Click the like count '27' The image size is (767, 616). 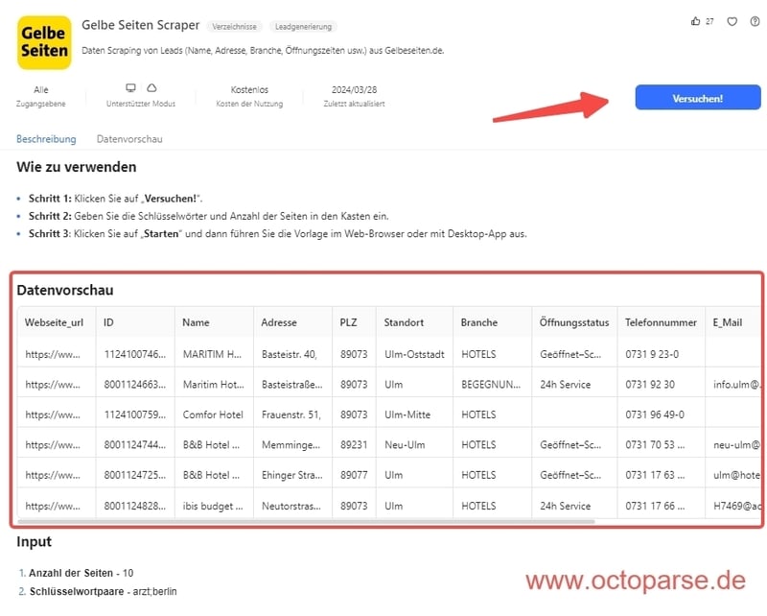pos(709,21)
